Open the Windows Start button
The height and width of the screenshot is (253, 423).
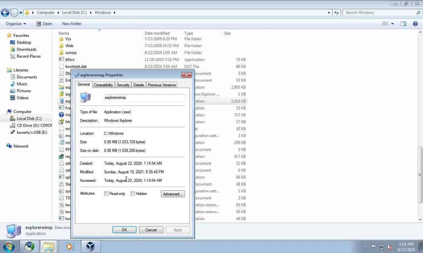tap(8, 246)
